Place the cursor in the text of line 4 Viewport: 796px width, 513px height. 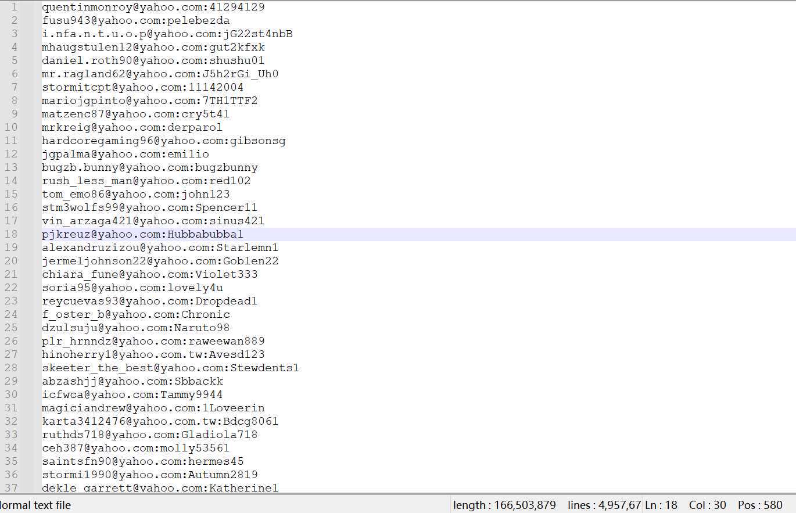pos(153,47)
